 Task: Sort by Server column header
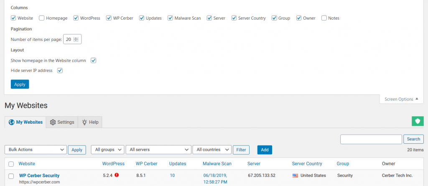click(x=254, y=164)
